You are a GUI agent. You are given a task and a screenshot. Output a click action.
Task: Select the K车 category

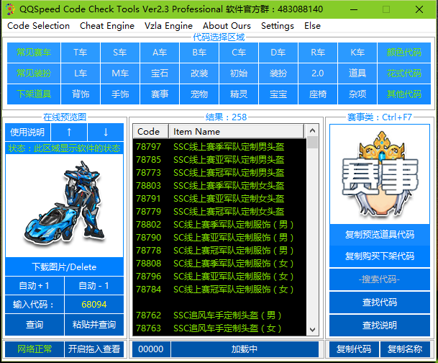pos(357,53)
